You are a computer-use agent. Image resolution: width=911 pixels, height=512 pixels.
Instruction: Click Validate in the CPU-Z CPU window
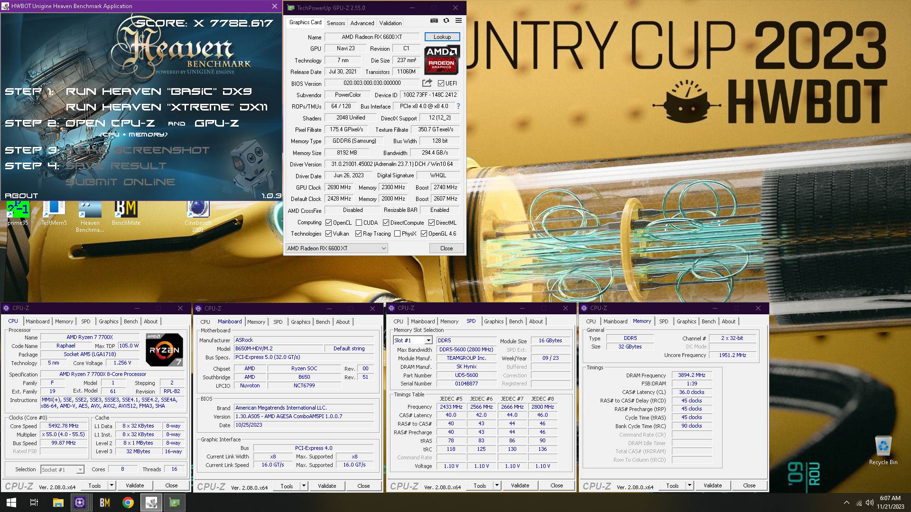pos(135,485)
